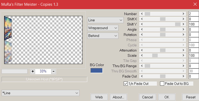Open the Wraparound dropdown
The width and height of the screenshot is (199, 101).
click(103, 28)
